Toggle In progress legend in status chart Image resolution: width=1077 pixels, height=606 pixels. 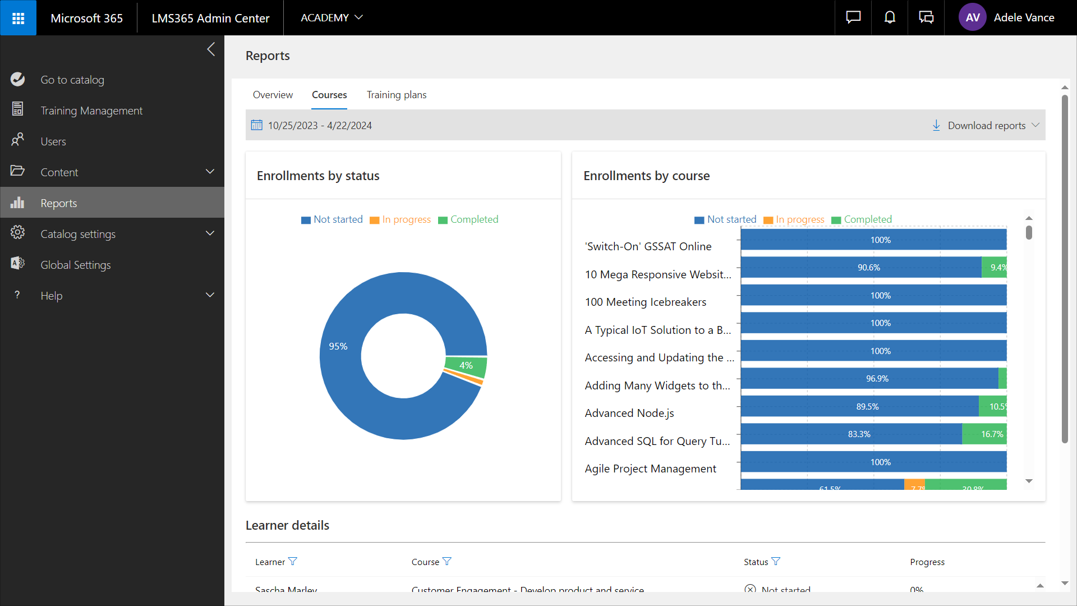click(x=401, y=219)
